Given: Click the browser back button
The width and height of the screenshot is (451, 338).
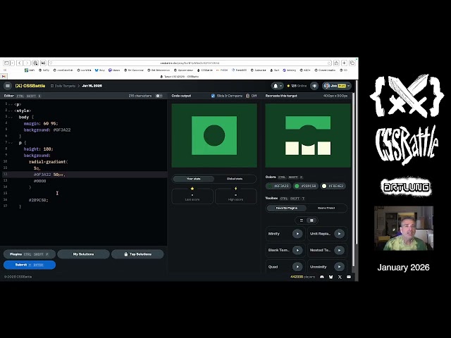Looking at the screenshot, I should [20, 63].
